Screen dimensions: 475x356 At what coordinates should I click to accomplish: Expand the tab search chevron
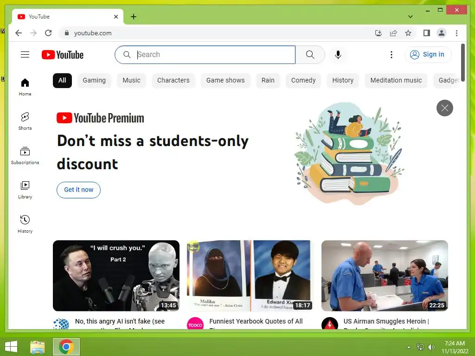pyautogui.click(x=410, y=17)
